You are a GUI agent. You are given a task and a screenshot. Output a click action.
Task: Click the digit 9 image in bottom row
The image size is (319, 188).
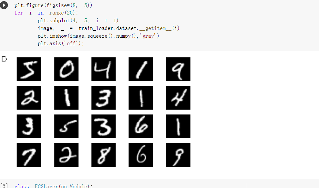pos(178,155)
